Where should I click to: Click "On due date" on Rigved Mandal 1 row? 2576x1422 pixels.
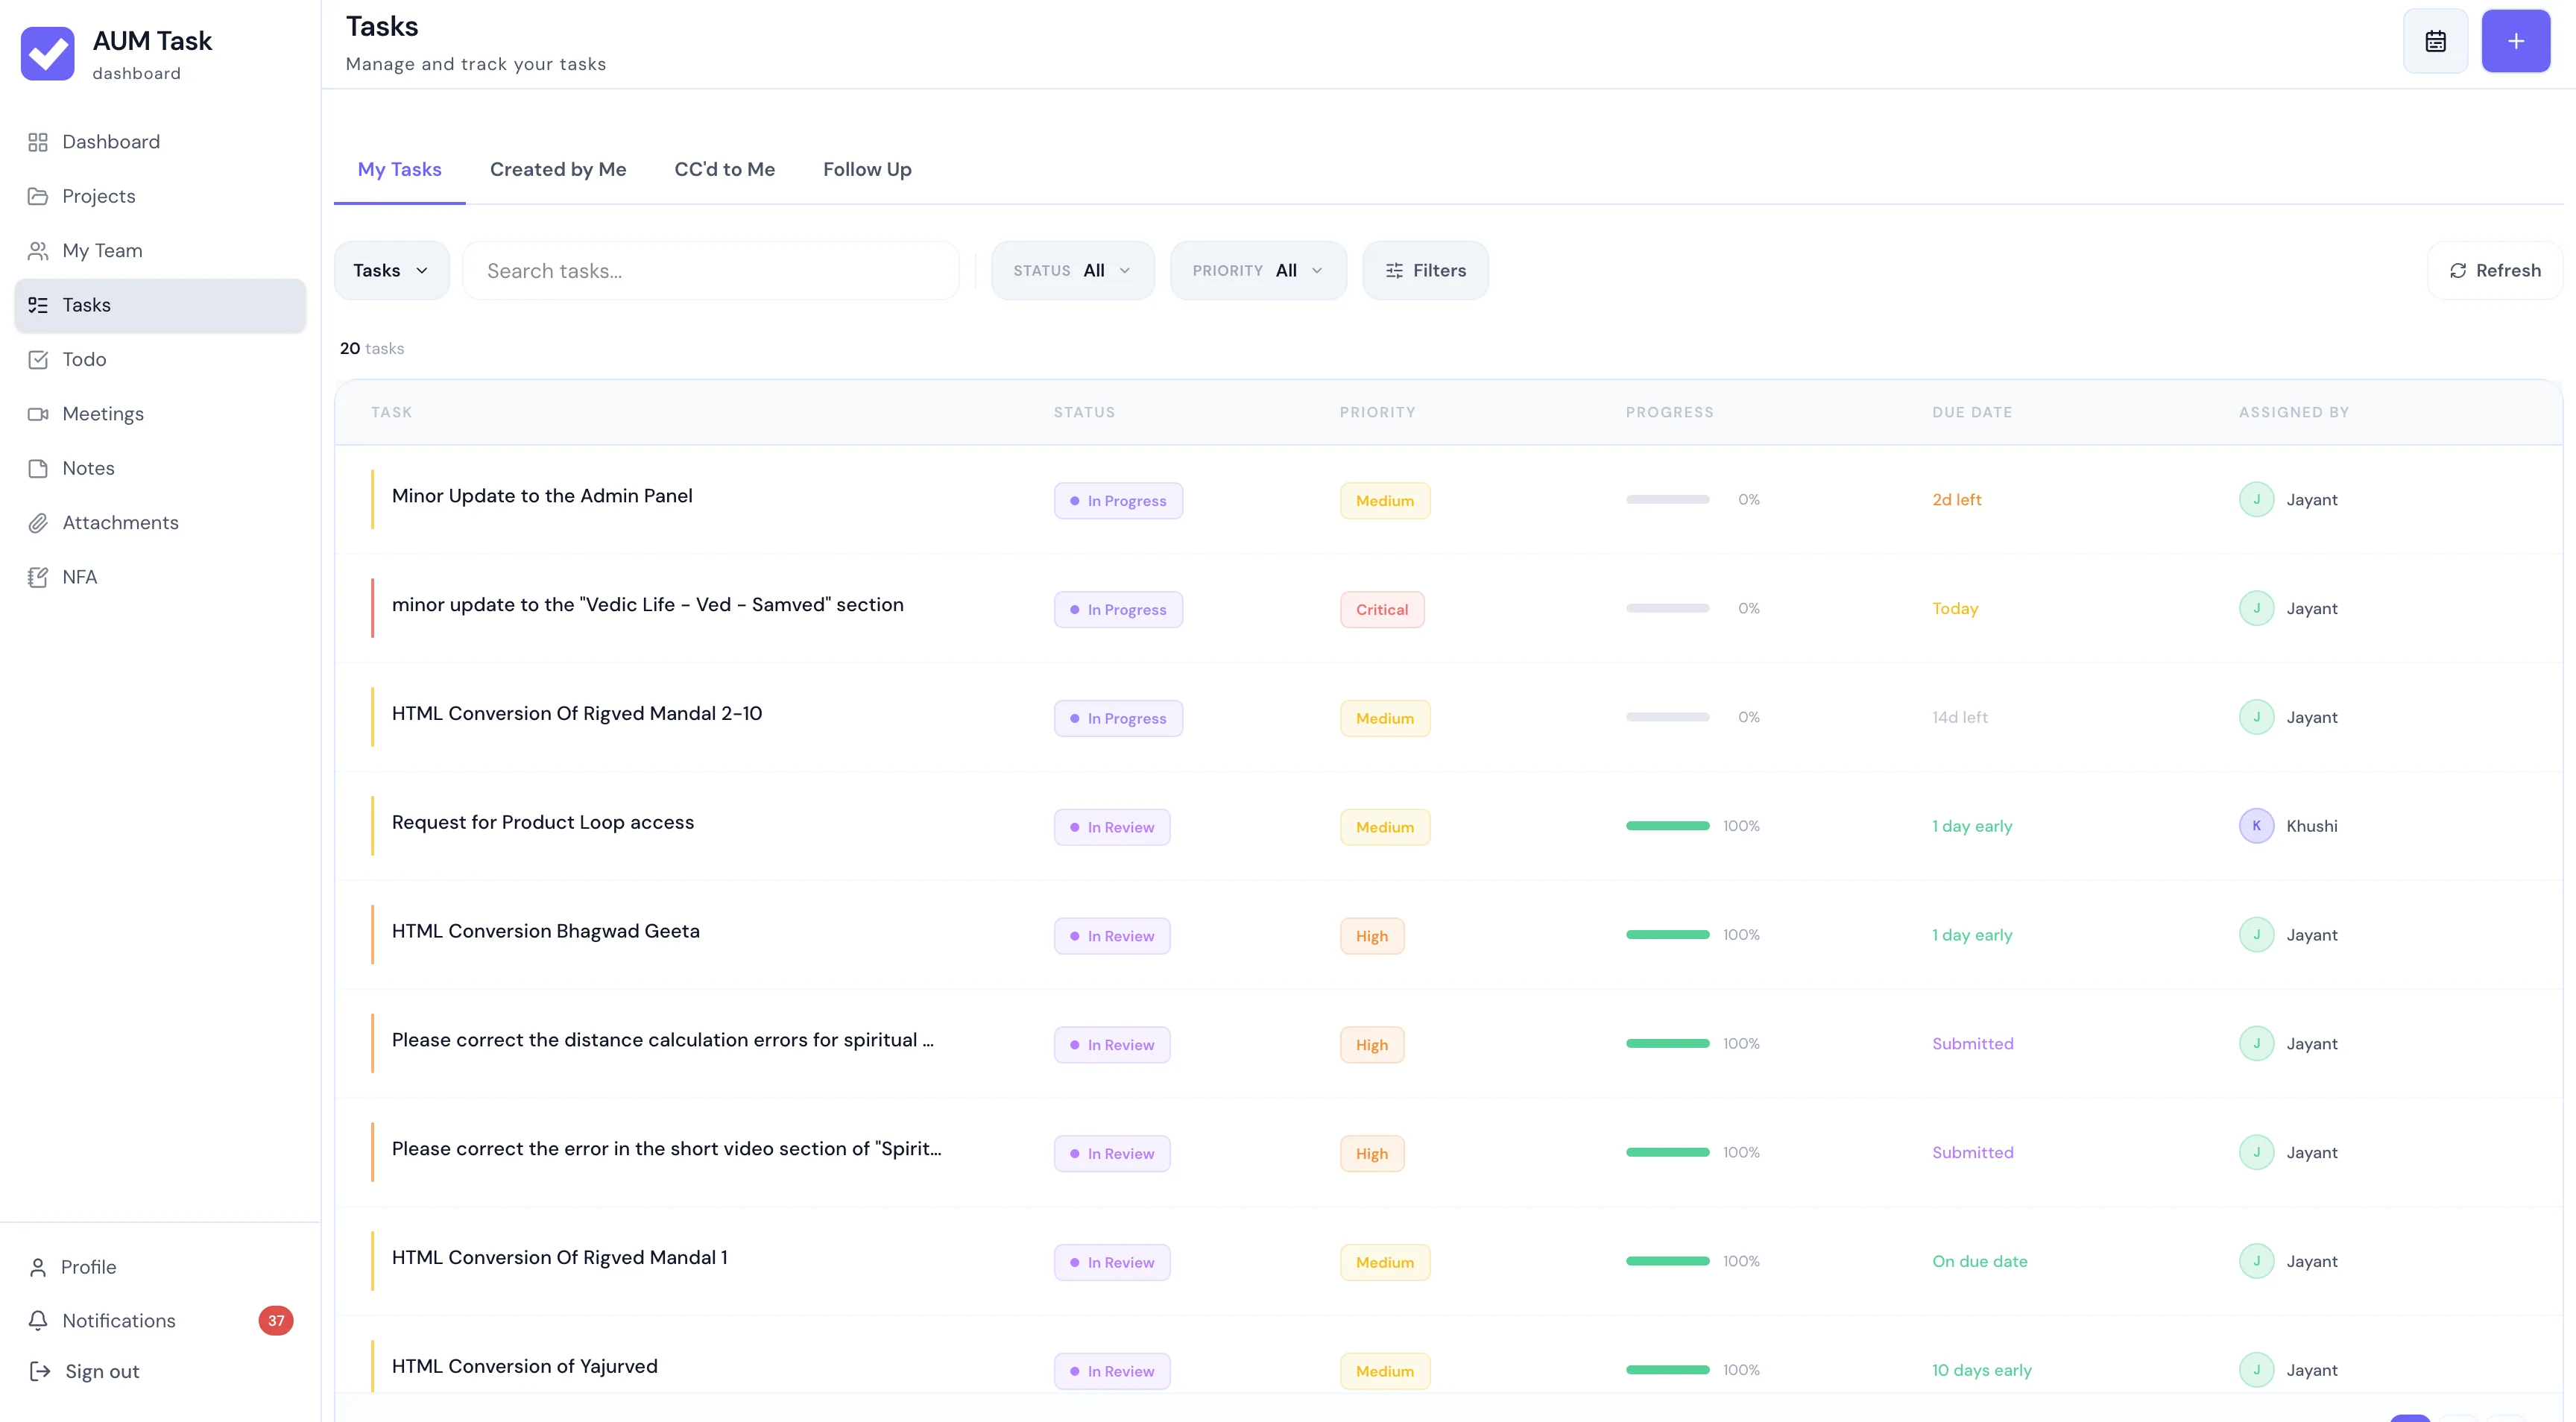1979,1262
